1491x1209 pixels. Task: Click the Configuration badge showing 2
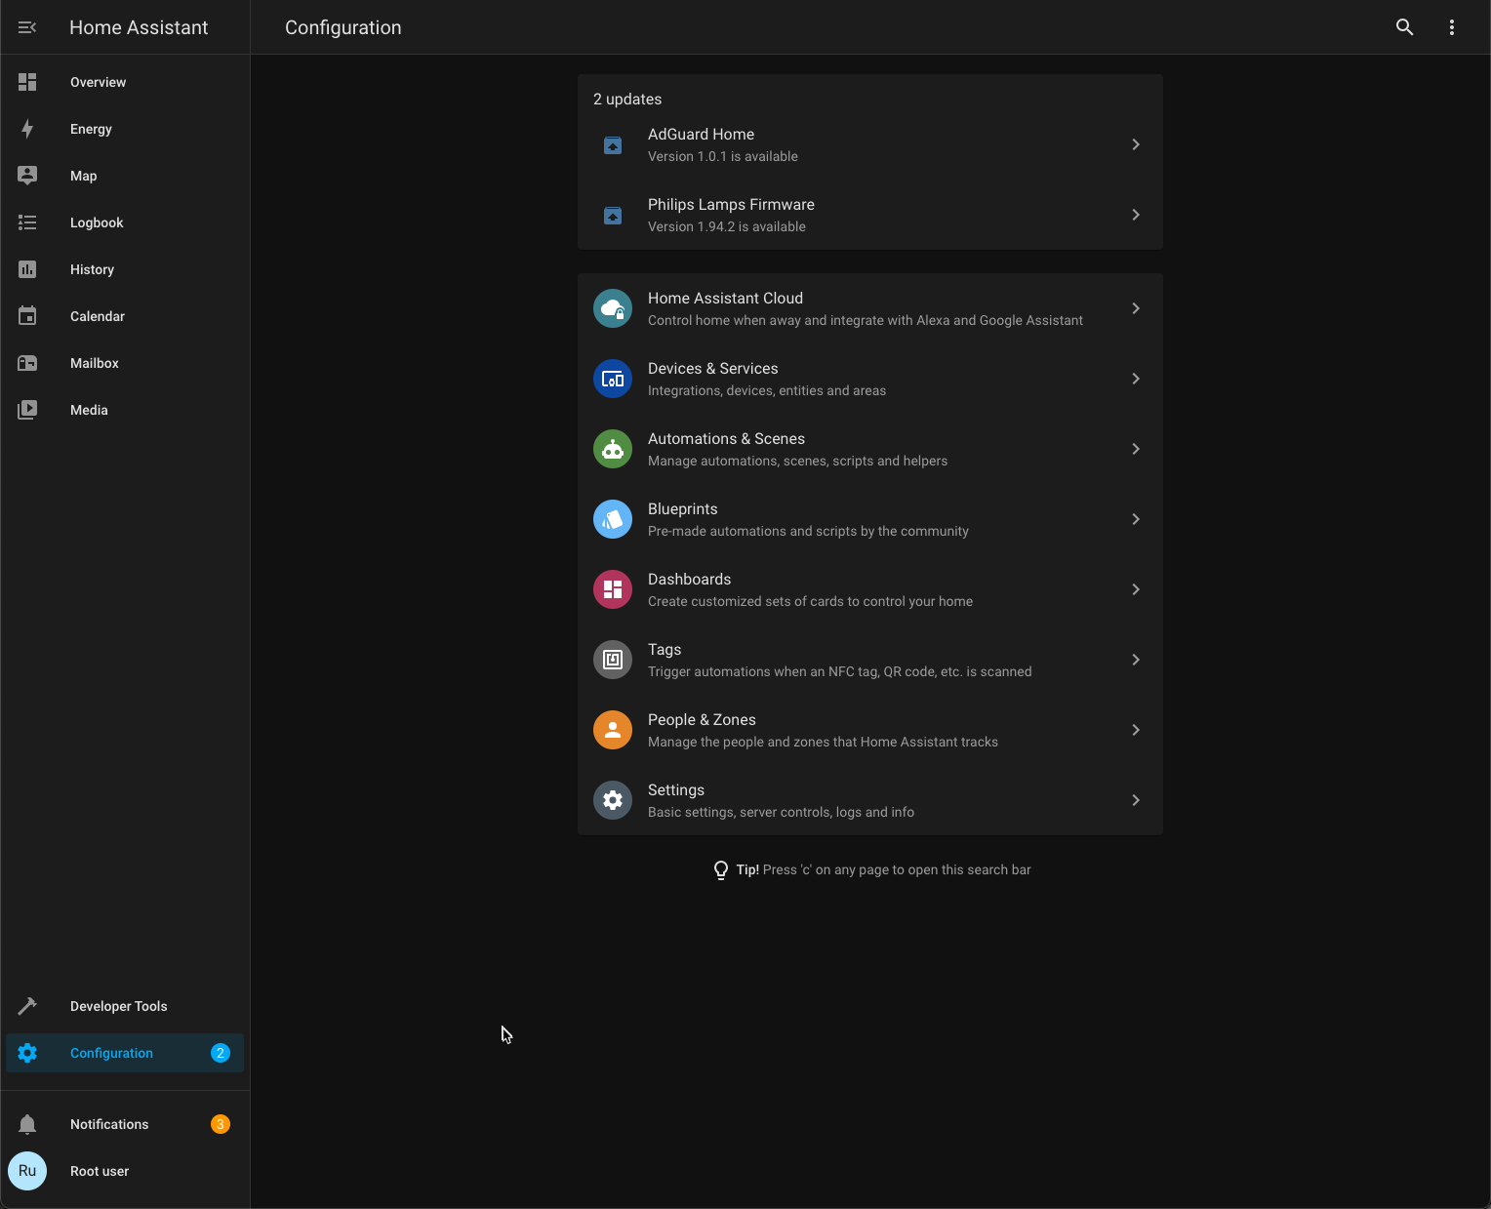221,1053
